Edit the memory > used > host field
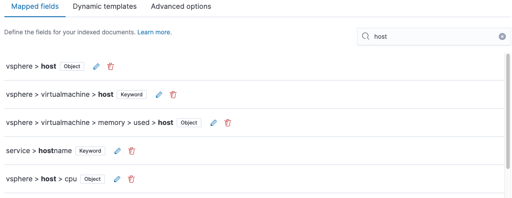 click(x=214, y=123)
